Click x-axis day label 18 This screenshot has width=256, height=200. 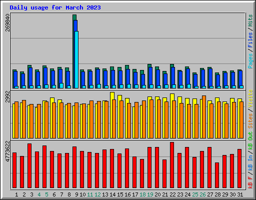coord(142,194)
